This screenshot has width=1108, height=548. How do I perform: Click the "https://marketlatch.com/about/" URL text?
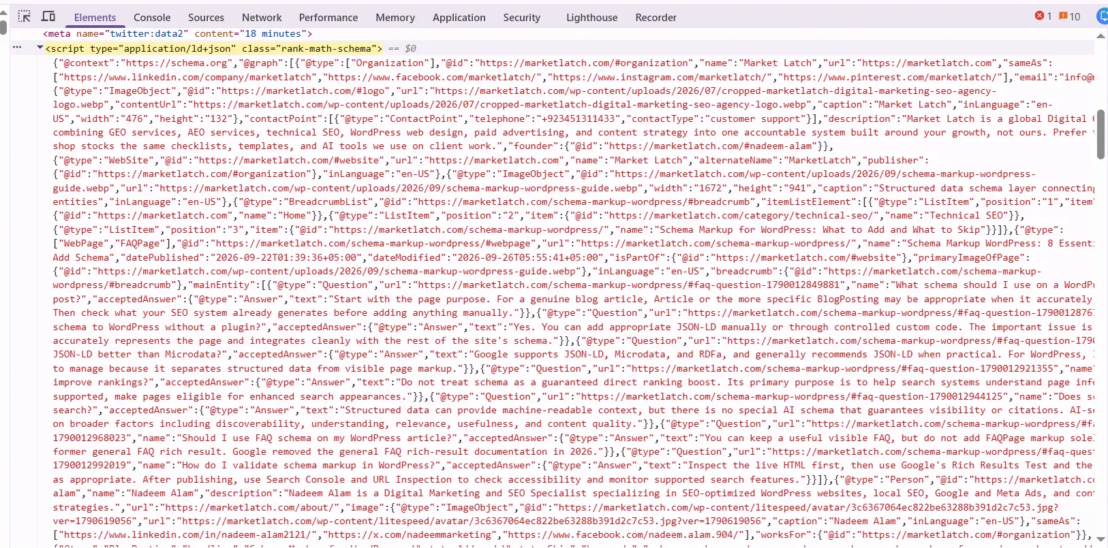250,507
